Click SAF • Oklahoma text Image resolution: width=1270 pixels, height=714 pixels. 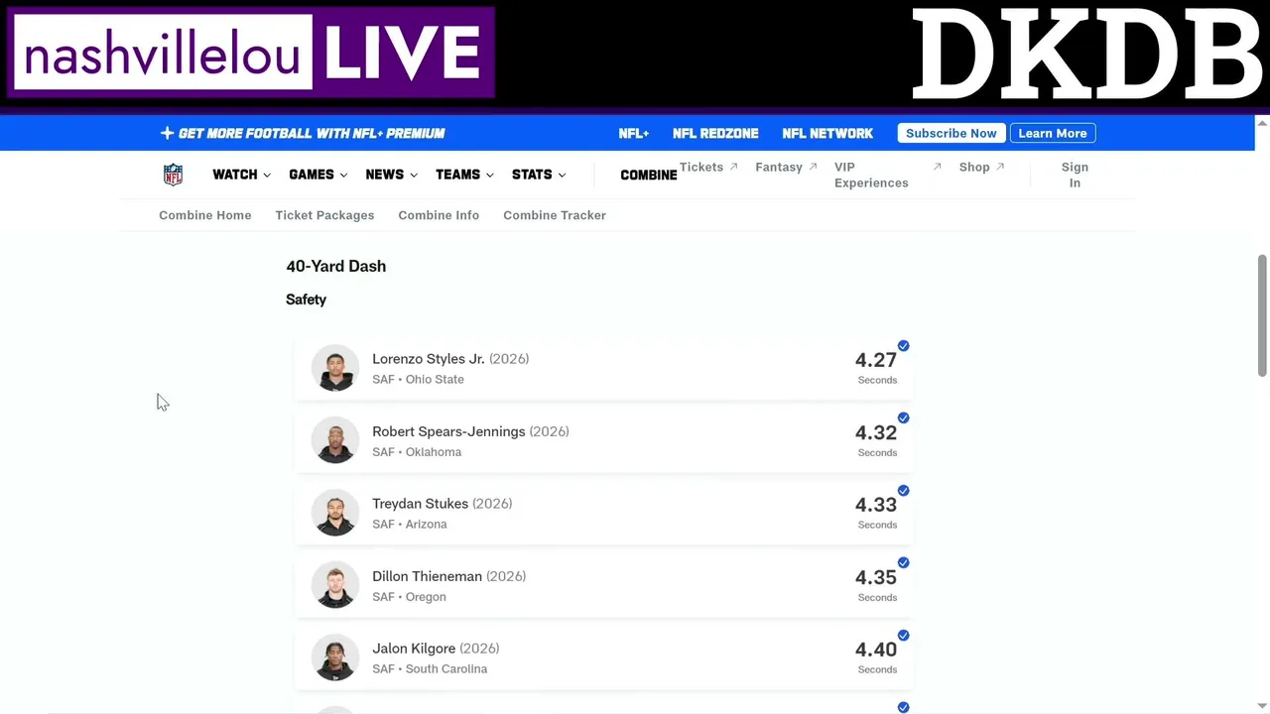417,452
